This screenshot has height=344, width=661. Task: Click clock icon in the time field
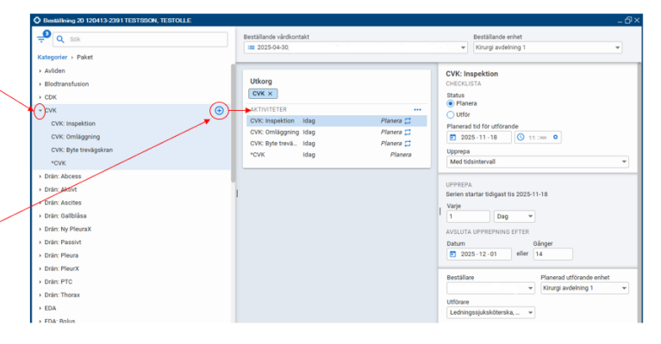pyautogui.click(x=521, y=137)
